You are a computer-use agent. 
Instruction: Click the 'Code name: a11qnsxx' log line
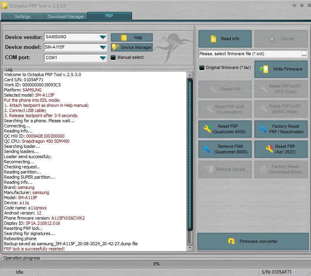pyautogui.click(x=25, y=208)
